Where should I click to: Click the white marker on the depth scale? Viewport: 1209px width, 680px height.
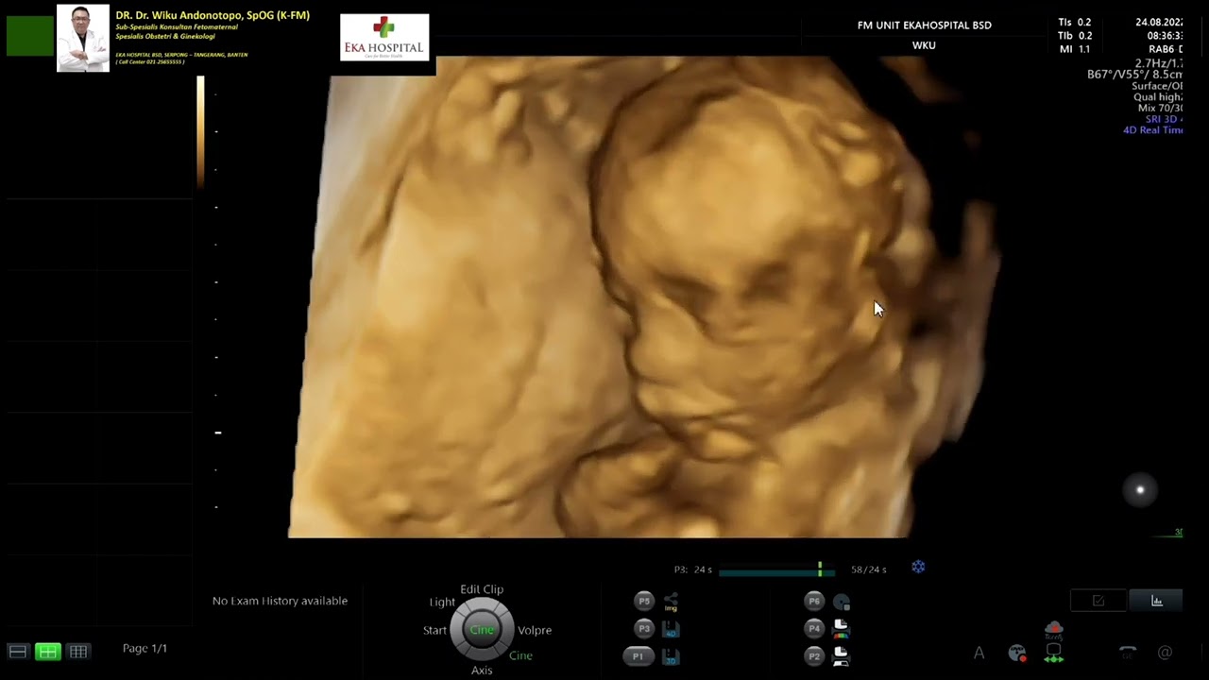pos(218,433)
